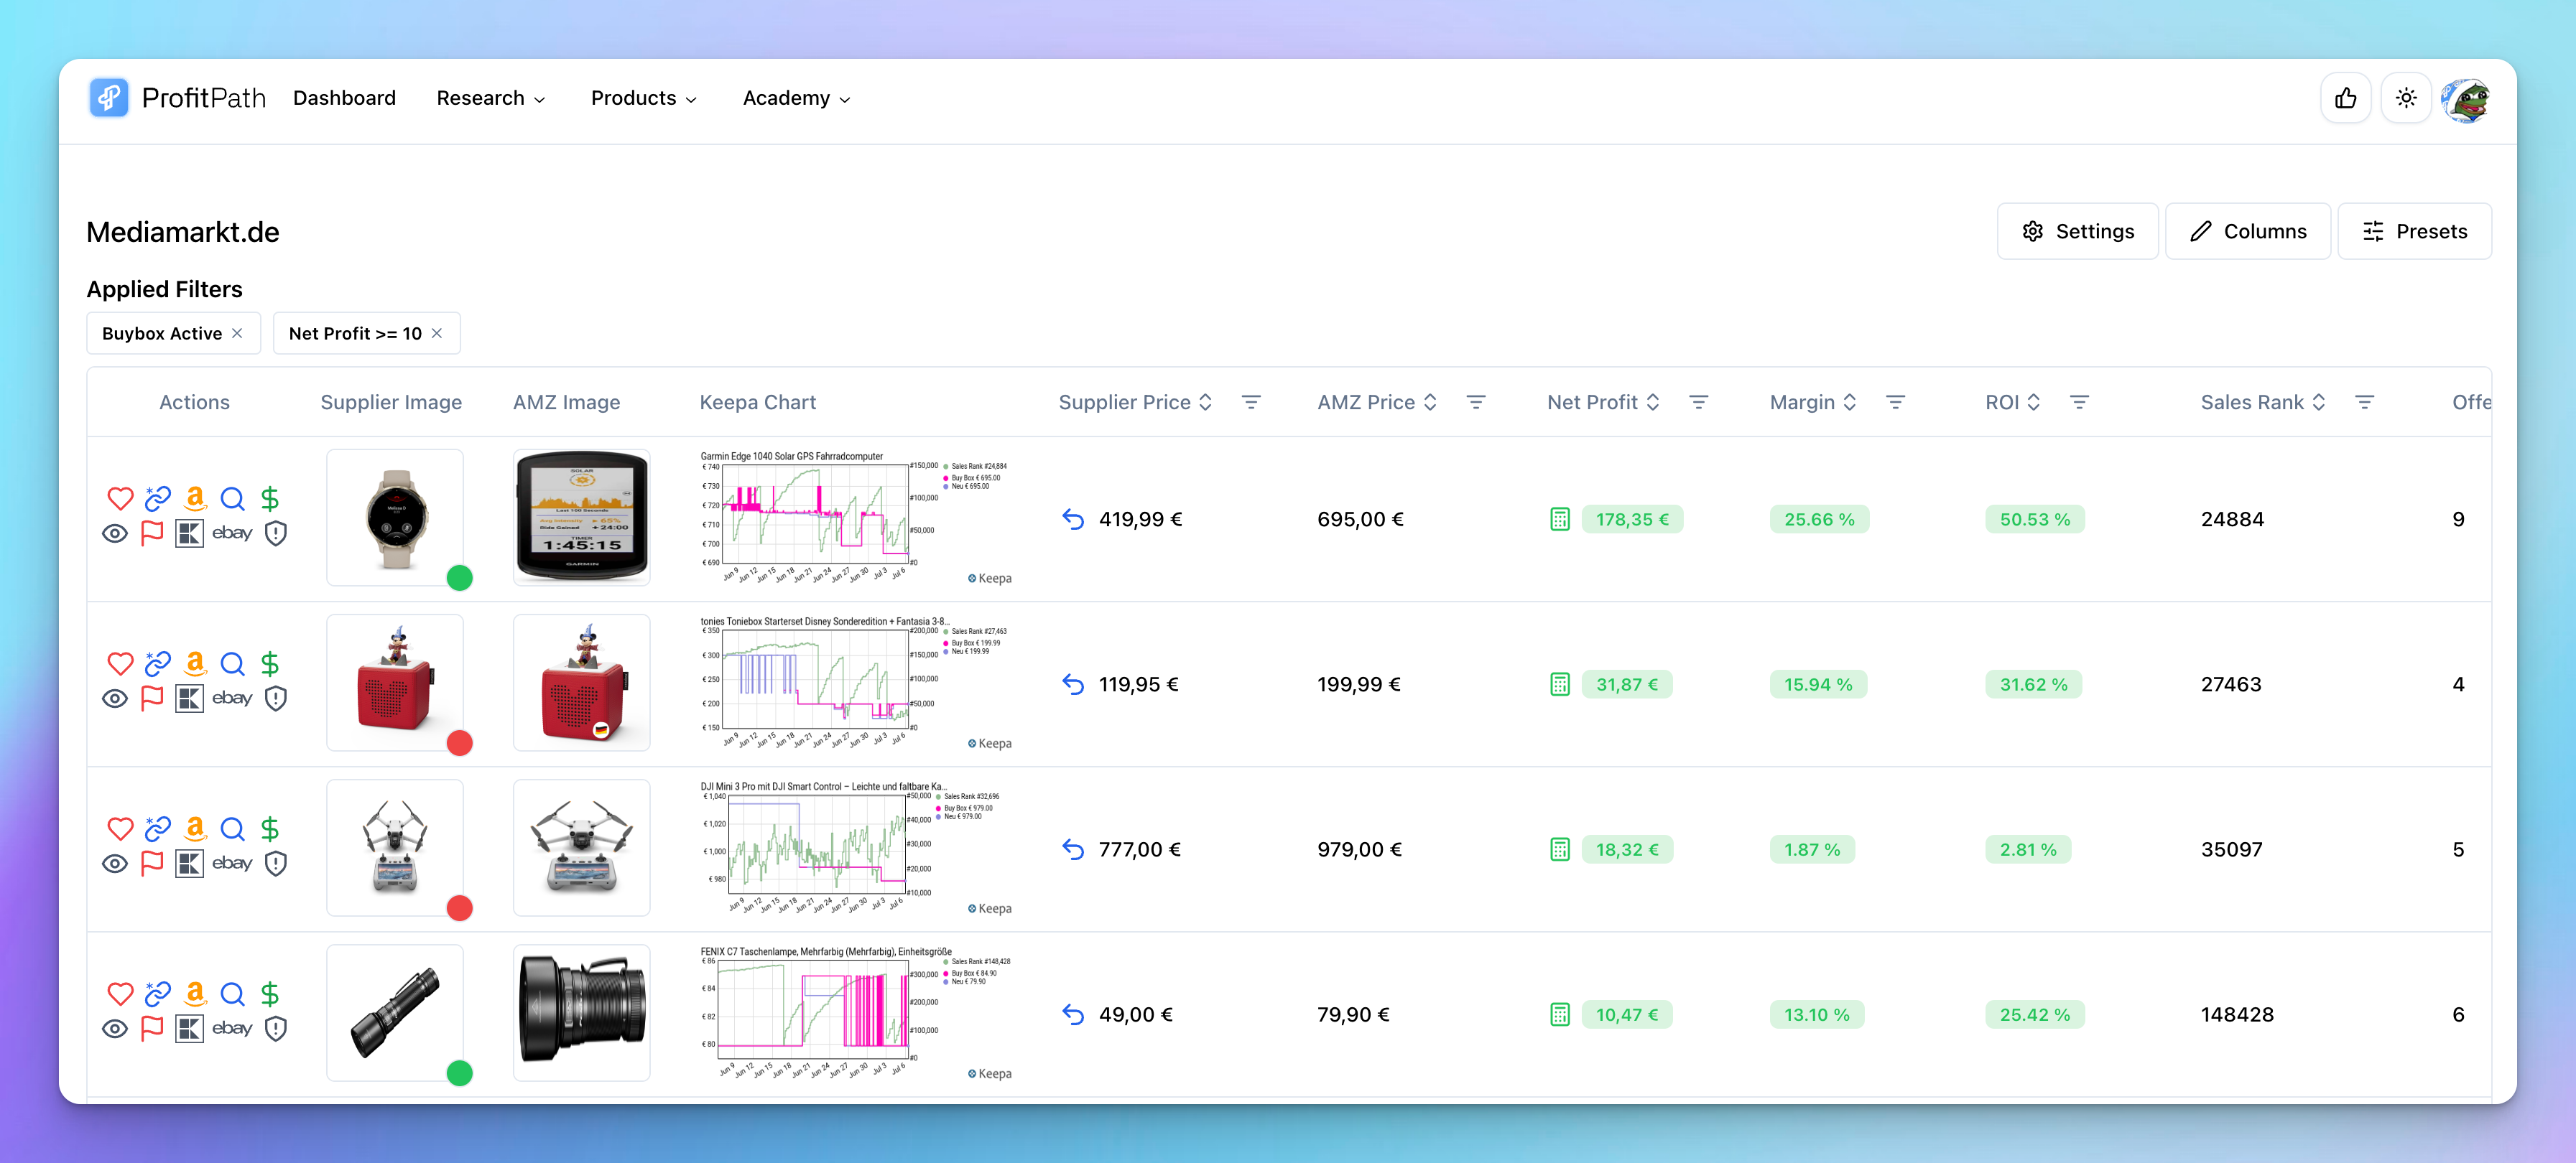Open the Products dropdown menu

coord(644,98)
